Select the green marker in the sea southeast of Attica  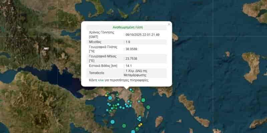click(148, 107)
